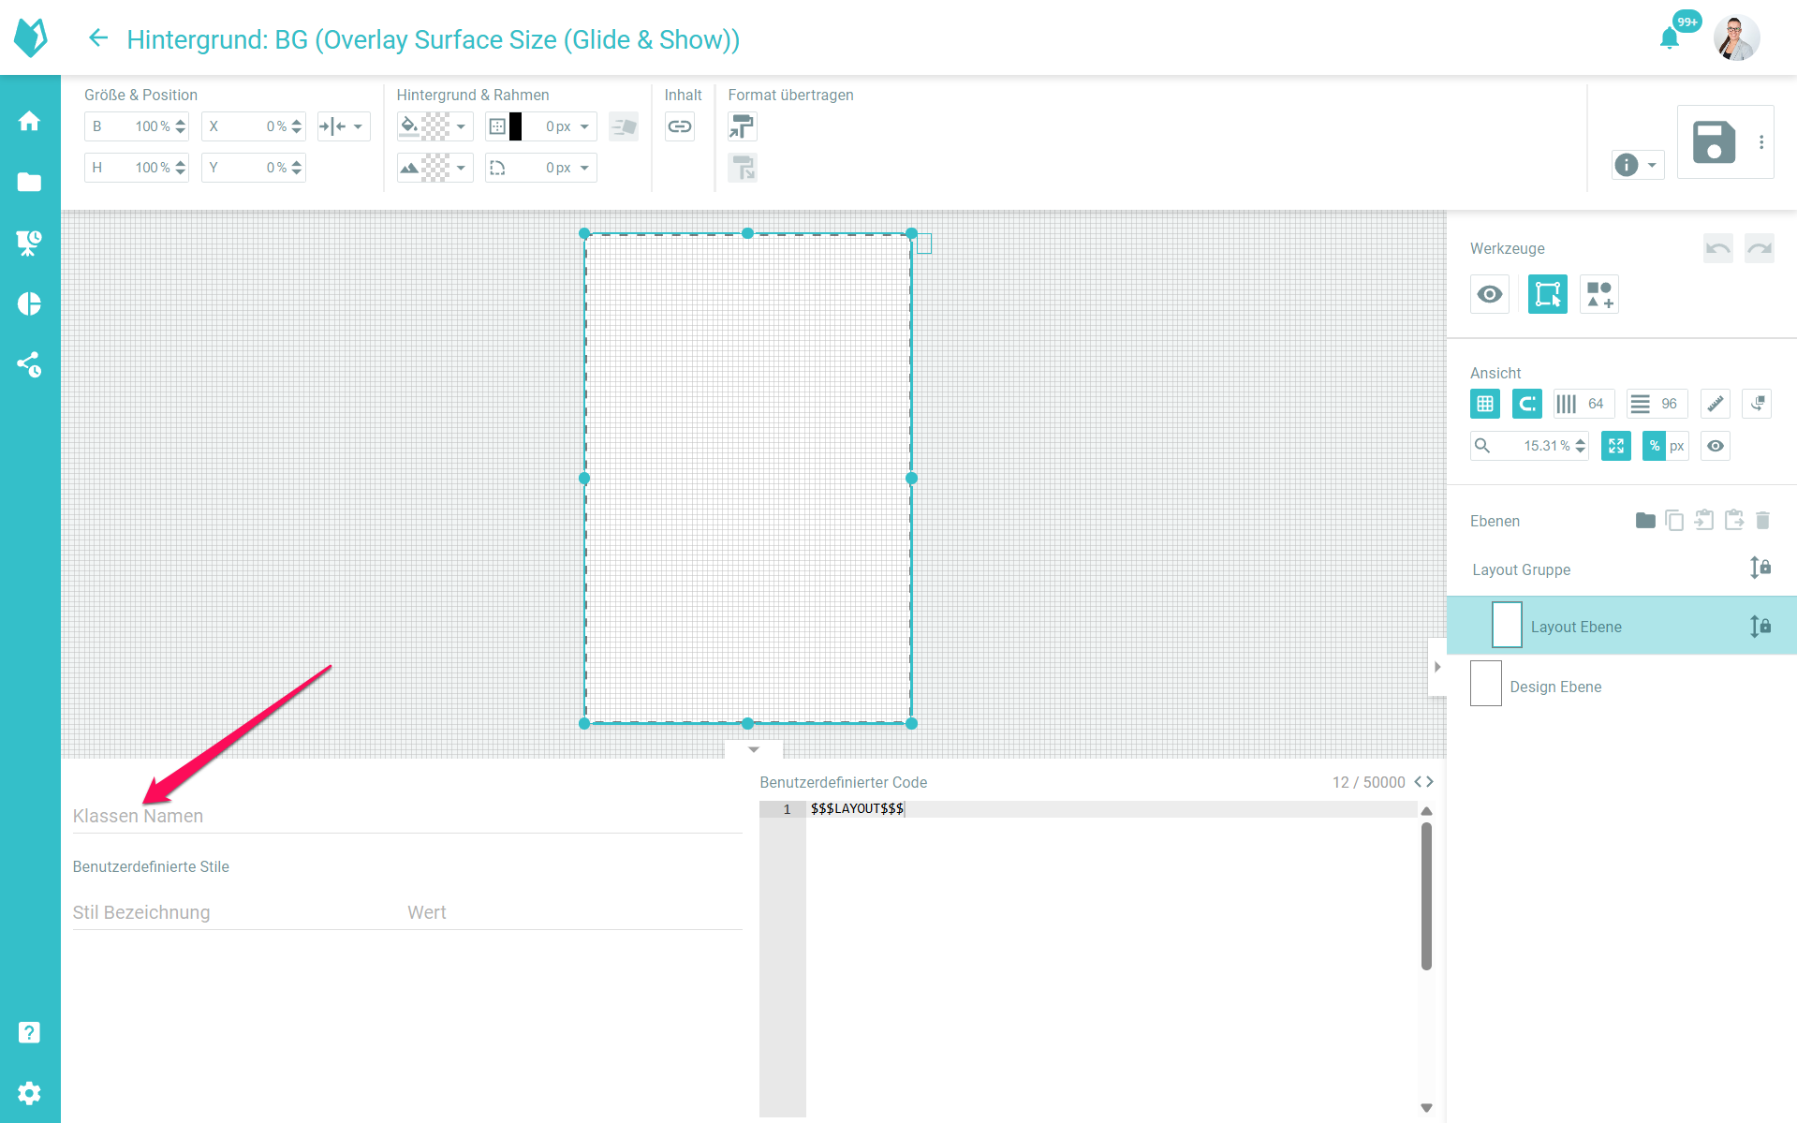Click the save disk icon

1713,142
